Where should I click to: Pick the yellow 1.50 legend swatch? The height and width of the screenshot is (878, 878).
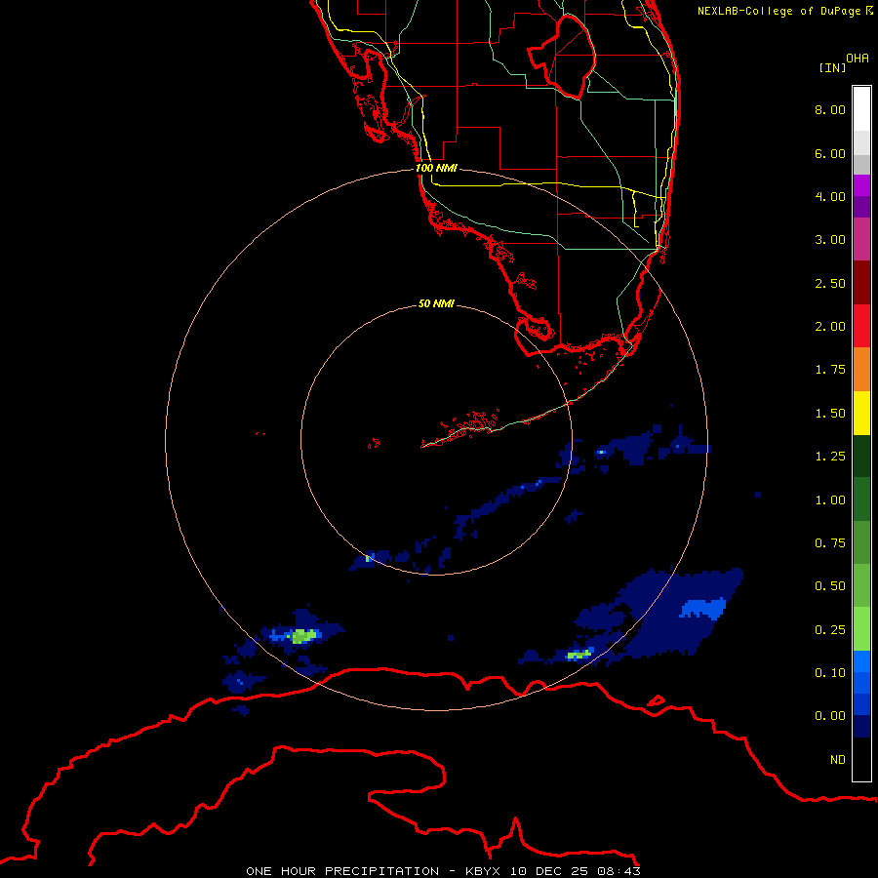[861, 413]
